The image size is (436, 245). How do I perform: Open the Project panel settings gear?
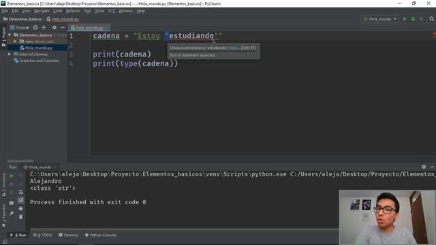point(54,27)
